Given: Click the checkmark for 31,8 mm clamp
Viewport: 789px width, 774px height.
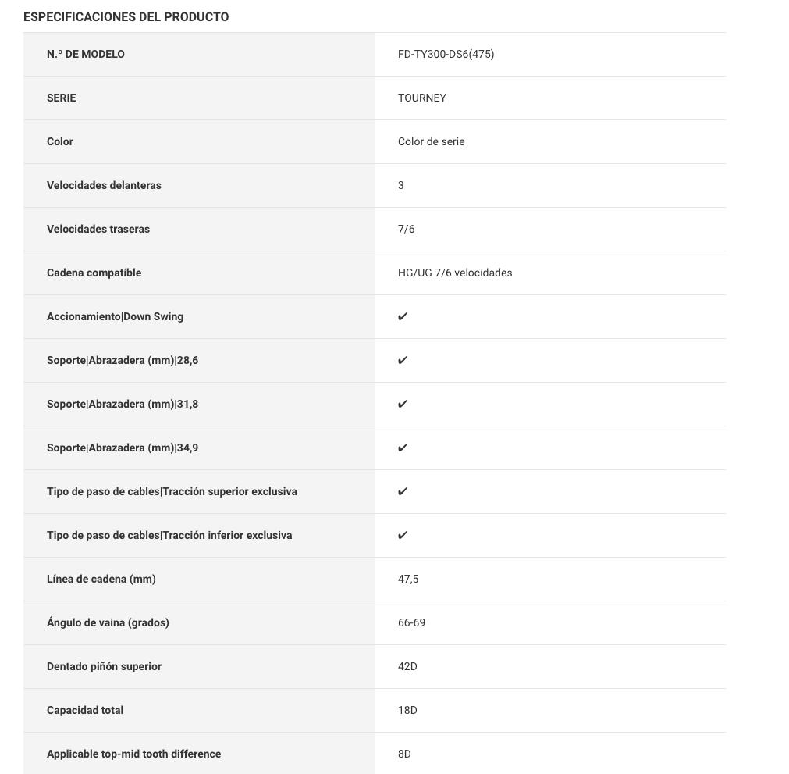Looking at the screenshot, I should [403, 404].
